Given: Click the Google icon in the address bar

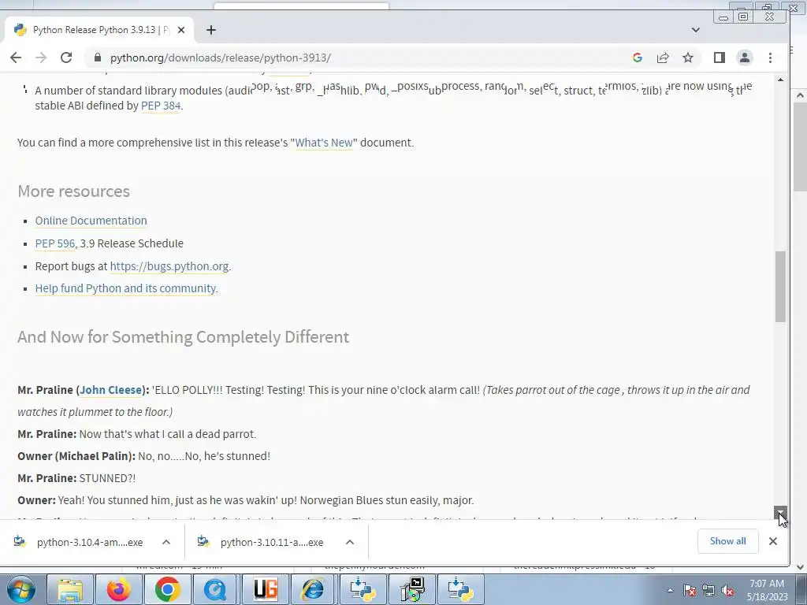Looking at the screenshot, I should click(637, 58).
